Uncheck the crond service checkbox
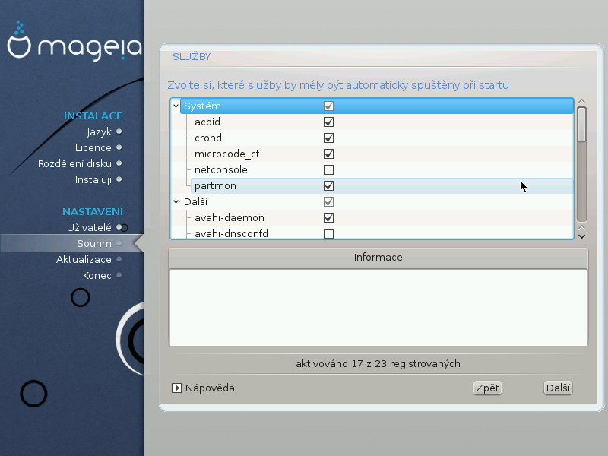 click(x=328, y=138)
